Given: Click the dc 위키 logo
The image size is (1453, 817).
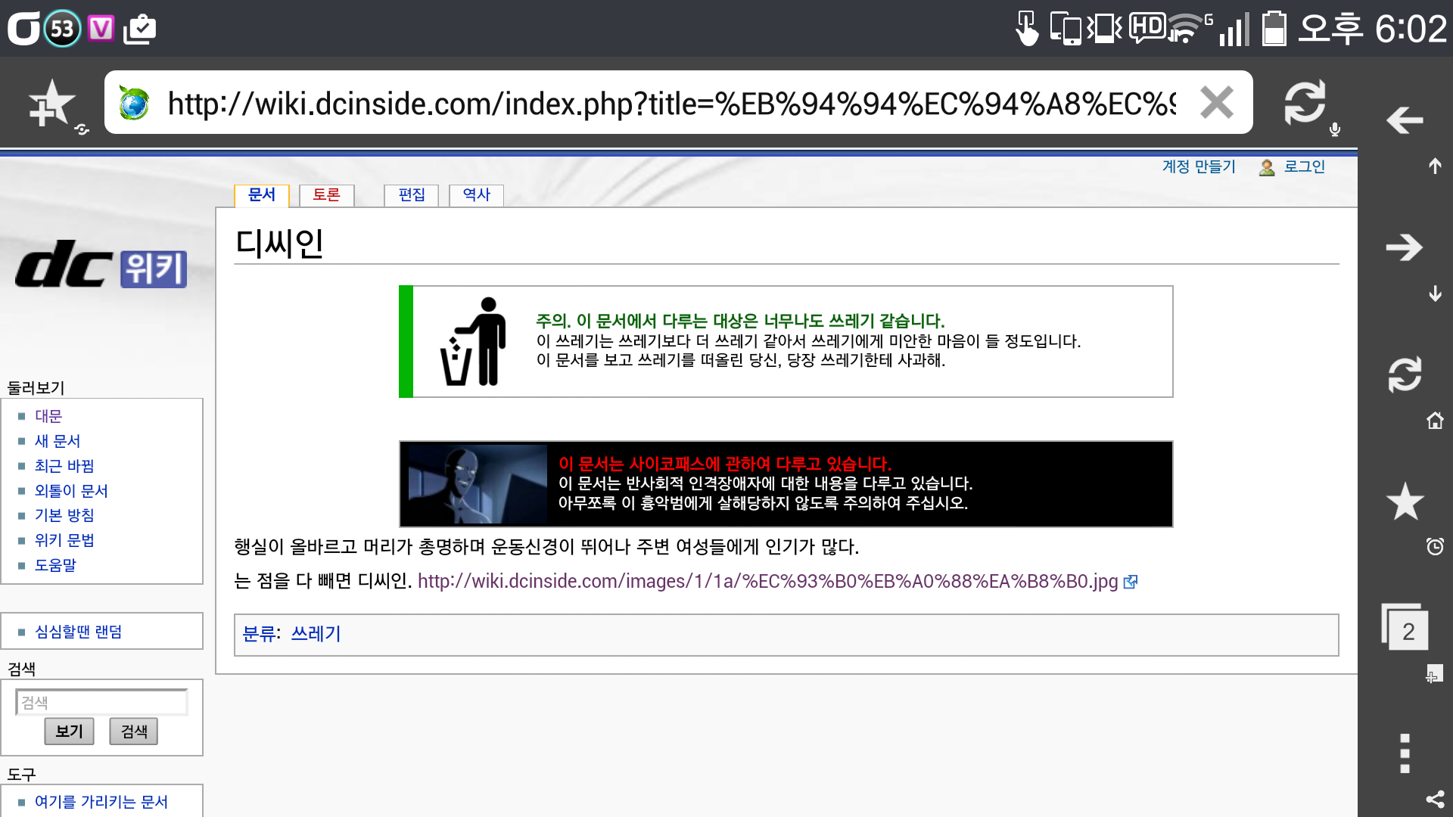Looking at the screenshot, I should [x=101, y=265].
